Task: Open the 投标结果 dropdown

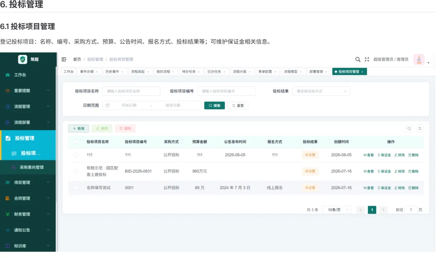Action: click(321, 91)
